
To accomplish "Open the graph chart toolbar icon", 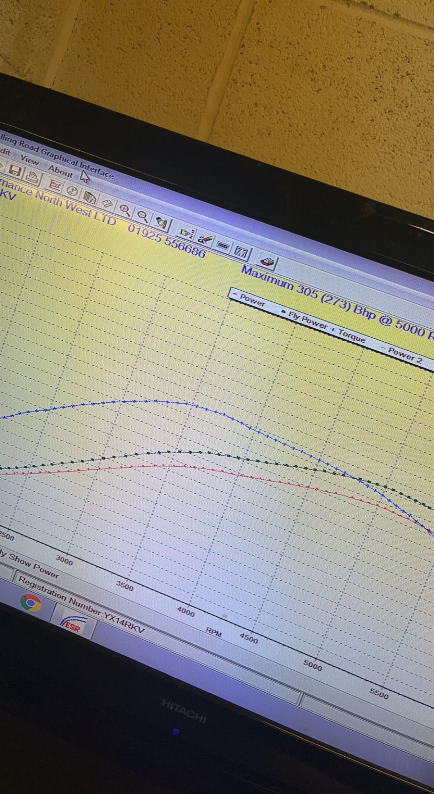I will tap(55, 185).
